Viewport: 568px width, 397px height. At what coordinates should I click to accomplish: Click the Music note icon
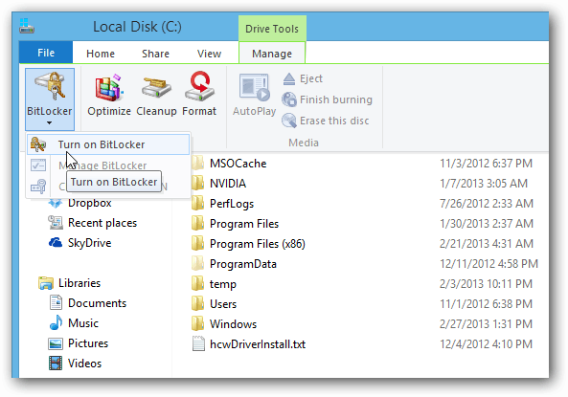click(x=56, y=322)
